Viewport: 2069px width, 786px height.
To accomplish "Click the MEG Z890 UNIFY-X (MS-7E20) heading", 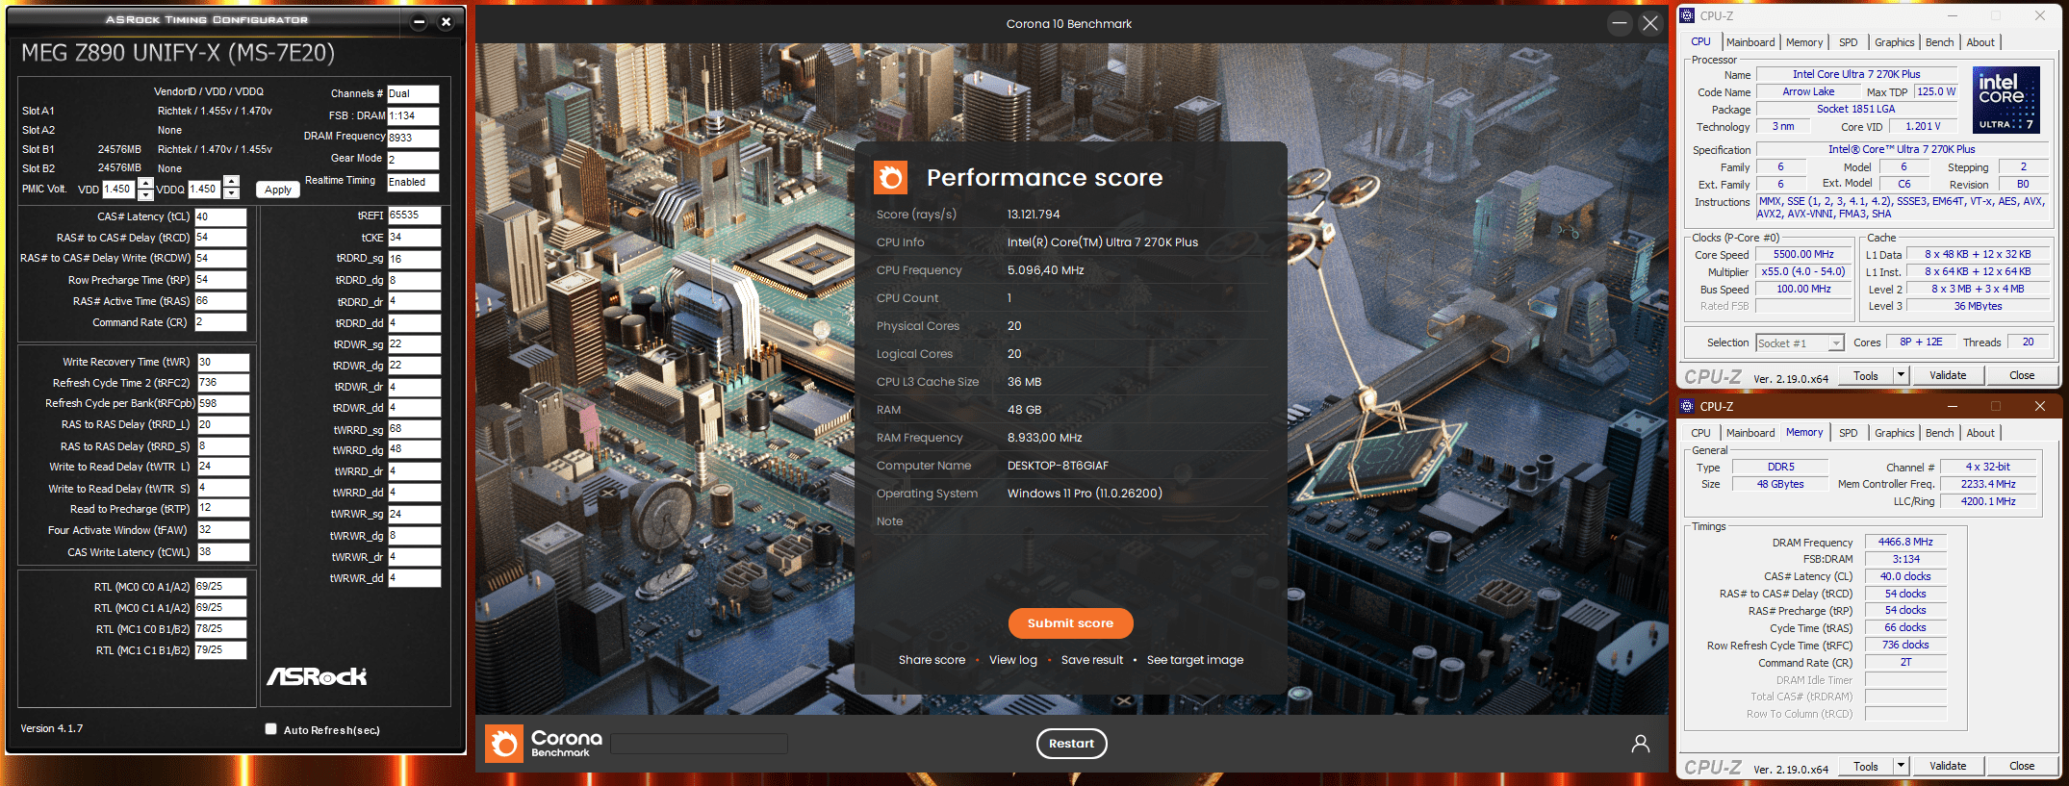I will coord(178,53).
